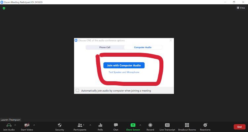Close the audio conference options dialog

tap(171, 40)
